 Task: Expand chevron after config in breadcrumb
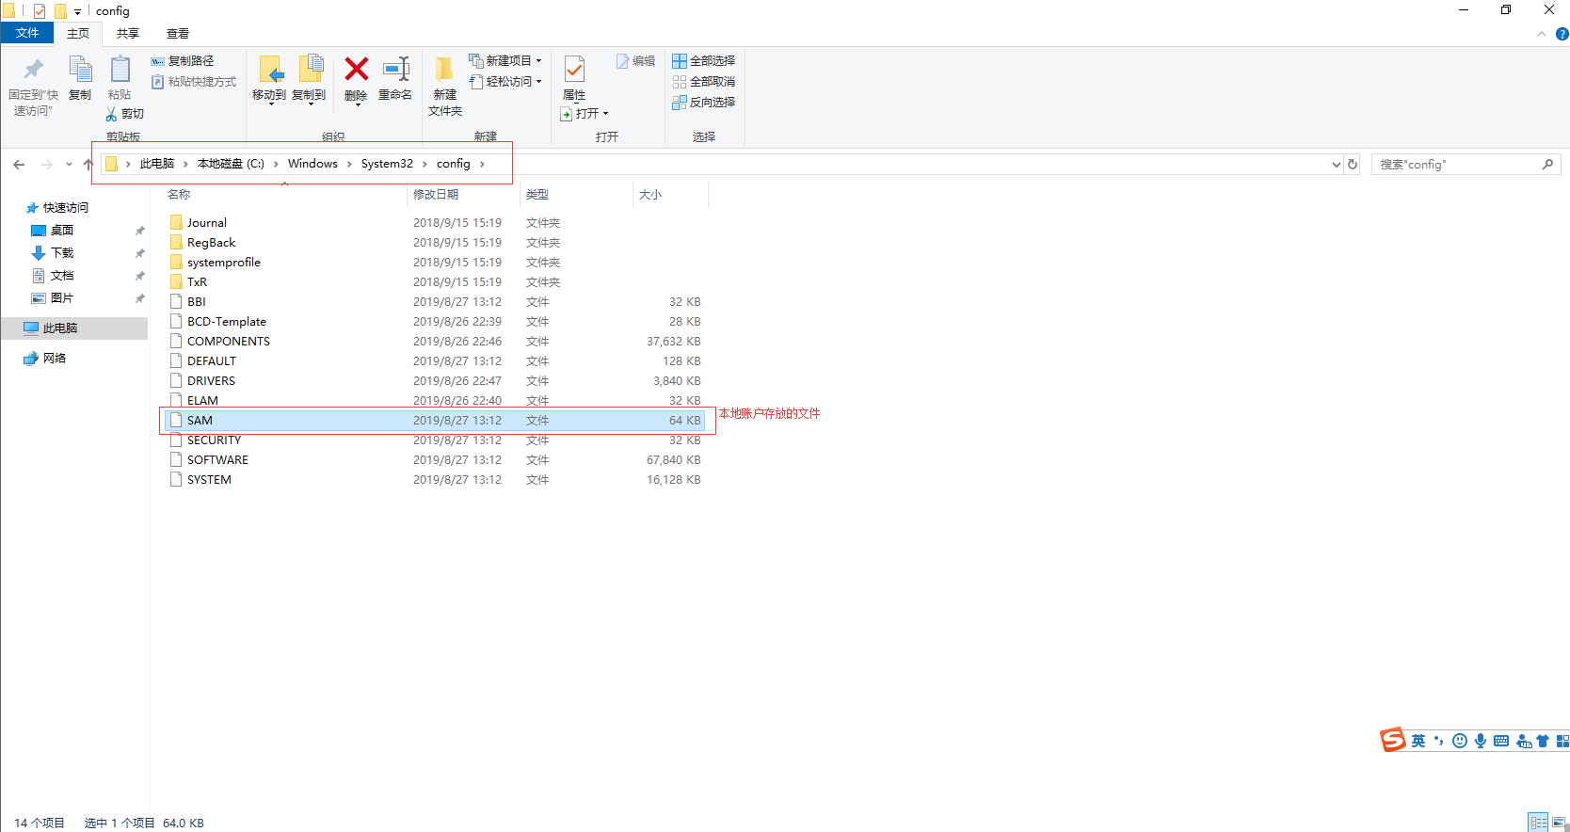(483, 164)
